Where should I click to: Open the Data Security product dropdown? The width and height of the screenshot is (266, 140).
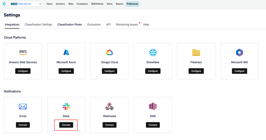pyautogui.click(x=26, y=4)
